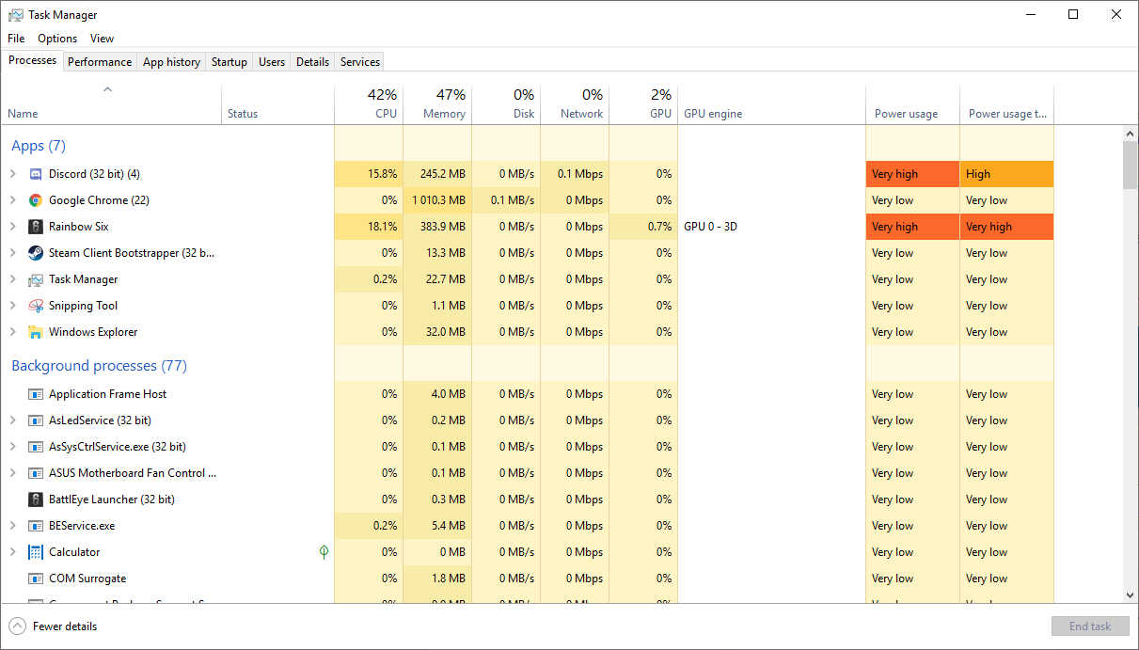
Task: Expand the Google Chrome process list
Action: [13, 200]
